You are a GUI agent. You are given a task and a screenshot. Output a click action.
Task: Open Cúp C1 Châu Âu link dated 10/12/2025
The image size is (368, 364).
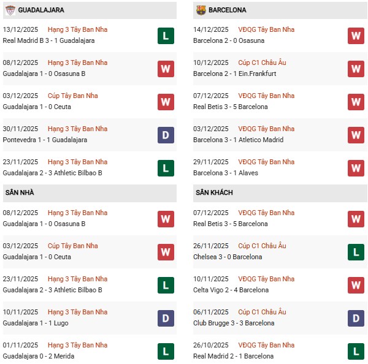[x=264, y=63]
